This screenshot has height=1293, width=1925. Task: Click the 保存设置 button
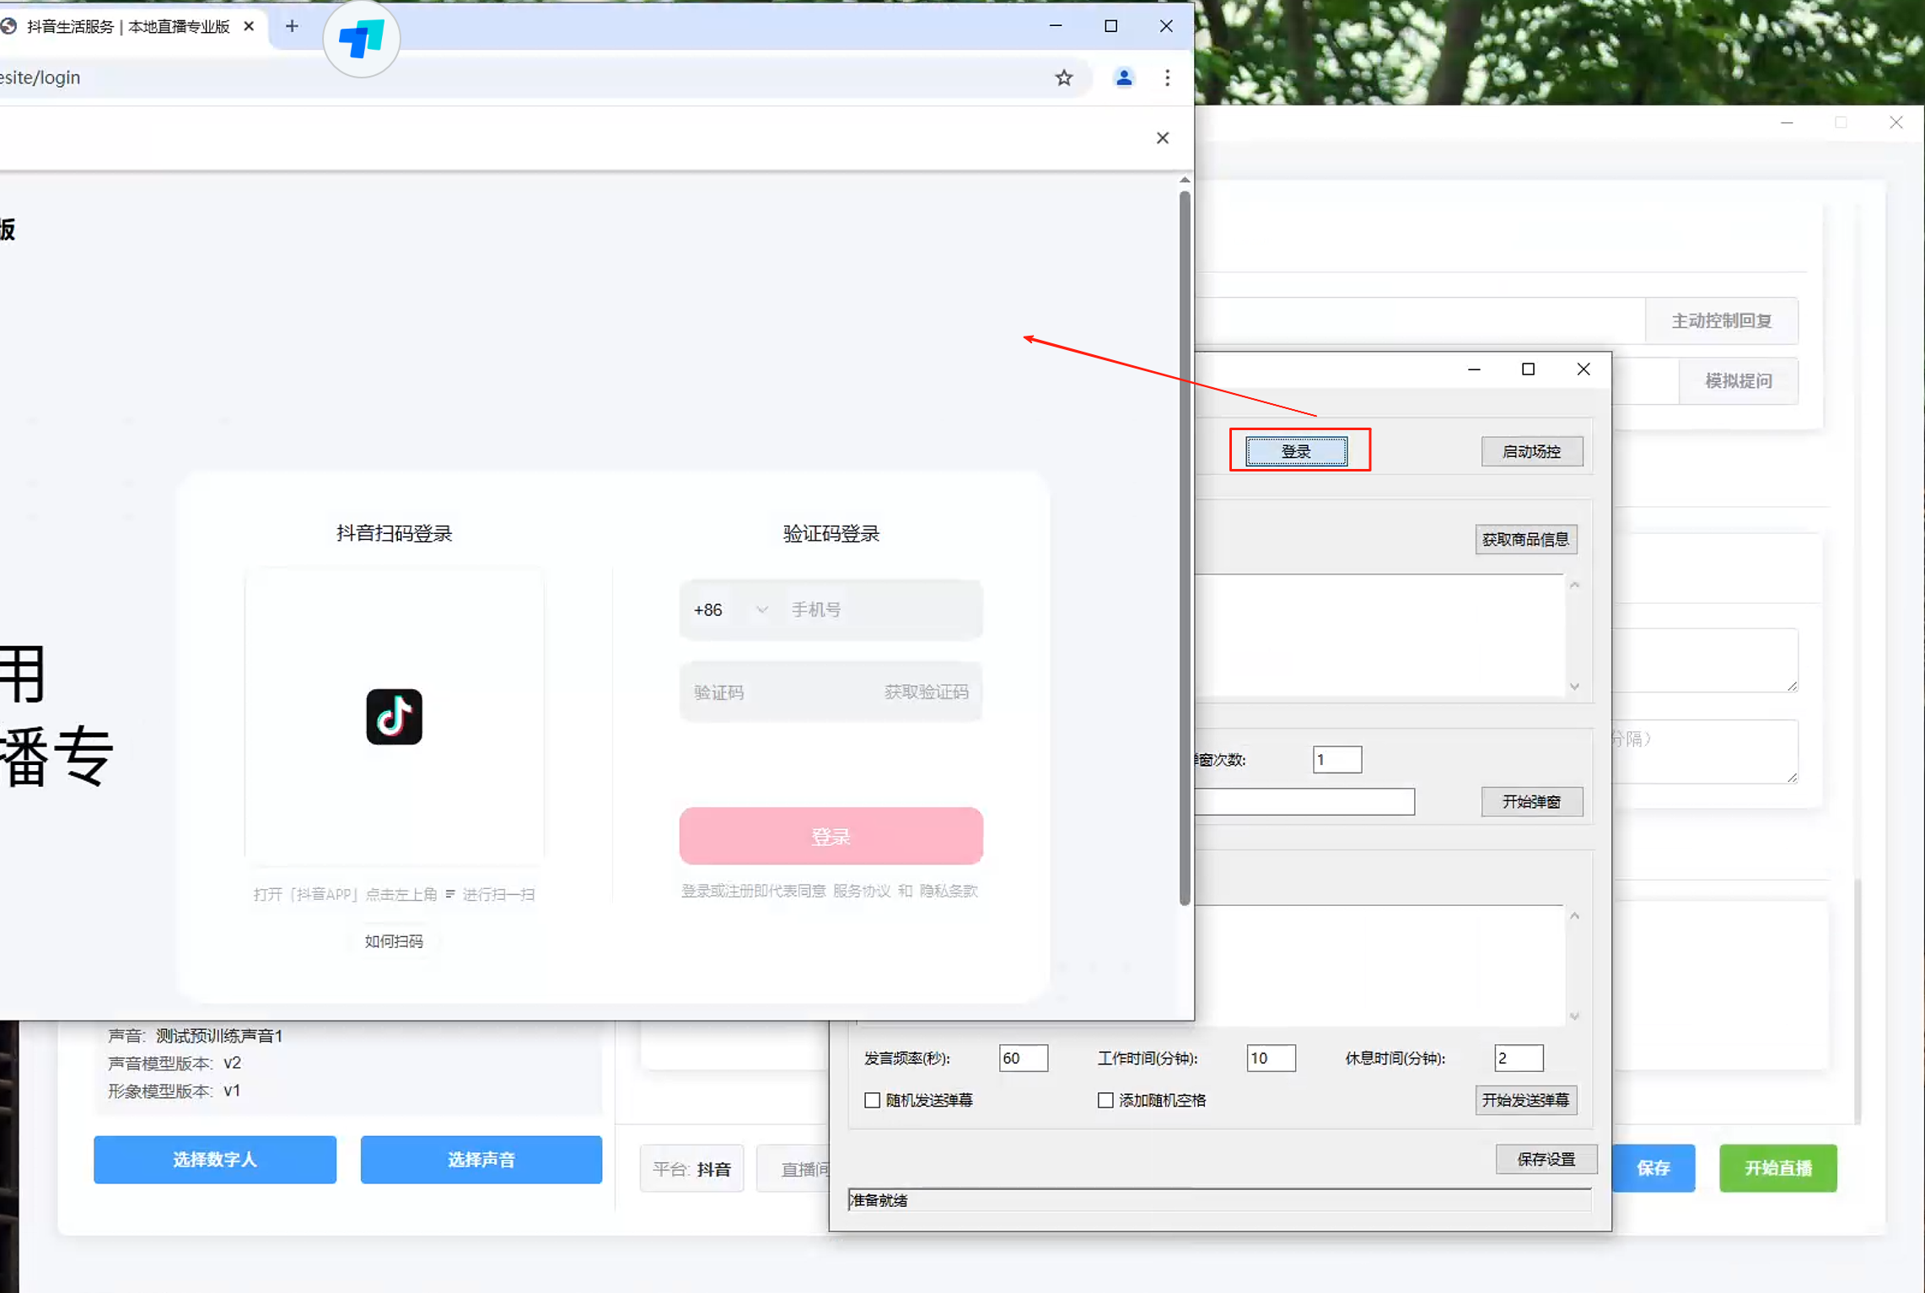pos(1546,1160)
